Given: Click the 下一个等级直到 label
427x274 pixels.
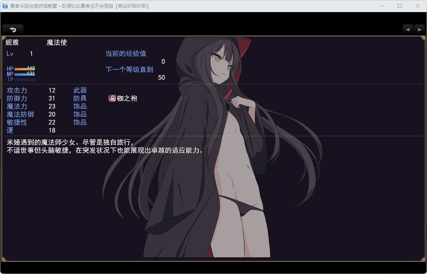Looking at the screenshot, I should tap(129, 69).
